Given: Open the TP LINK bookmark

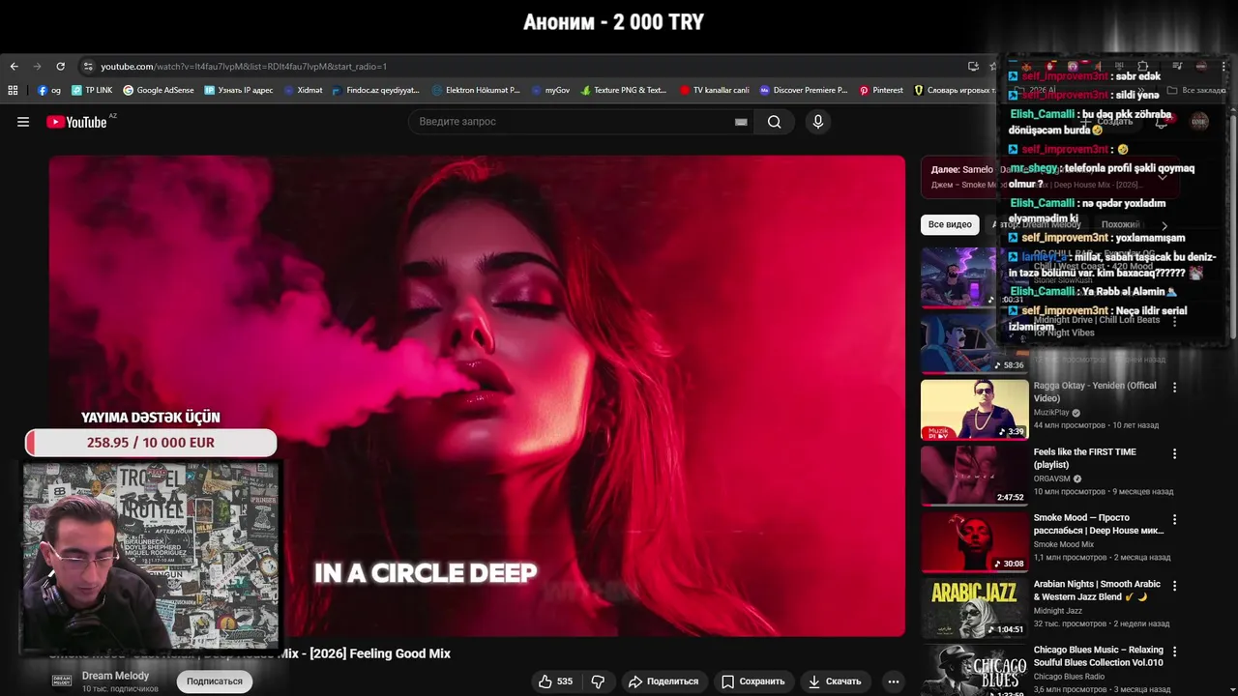Looking at the screenshot, I should tap(92, 90).
